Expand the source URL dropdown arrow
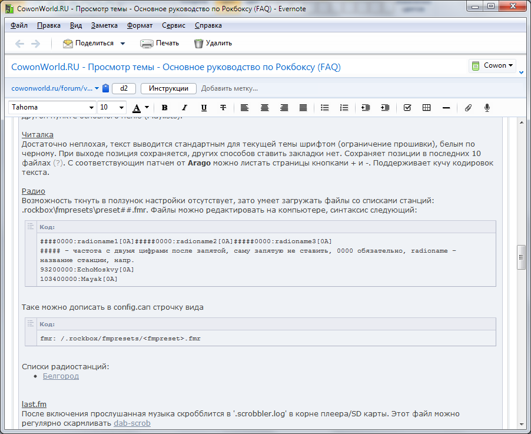 coord(97,88)
